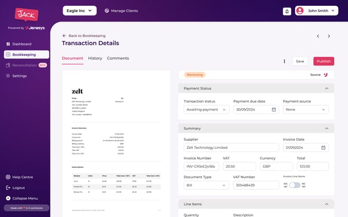Open Payment source dropdown
The width and height of the screenshot is (348, 217).
[x=306, y=109]
